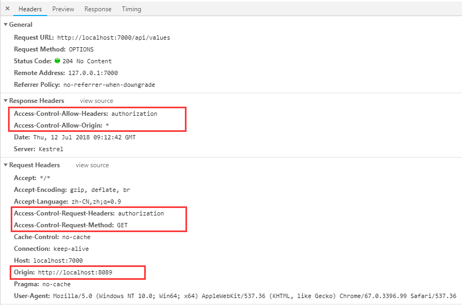Click the green status code indicator
462x305 pixels.
point(57,61)
